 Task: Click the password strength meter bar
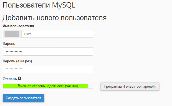click(48, 86)
